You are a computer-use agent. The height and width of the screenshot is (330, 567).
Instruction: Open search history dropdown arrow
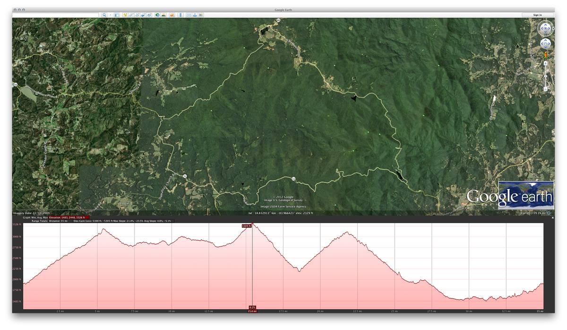pyautogui.click(x=111, y=15)
